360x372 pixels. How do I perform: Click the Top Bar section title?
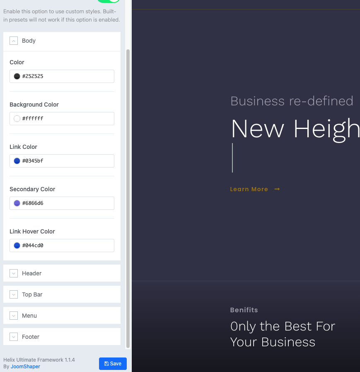pyautogui.click(x=32, y=294)
